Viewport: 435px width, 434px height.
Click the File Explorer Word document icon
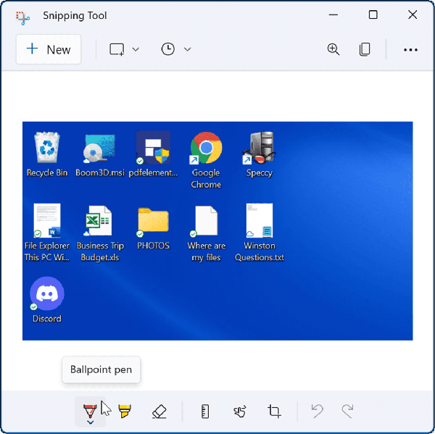47,221
